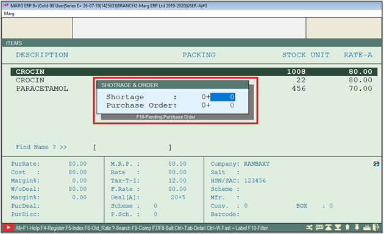This screenshot has width=384, height=234.
Task: Click the Barcode label
Action: (x=225, y=214)
